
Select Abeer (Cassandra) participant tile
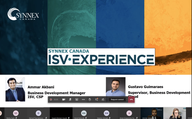click(129, 113)
